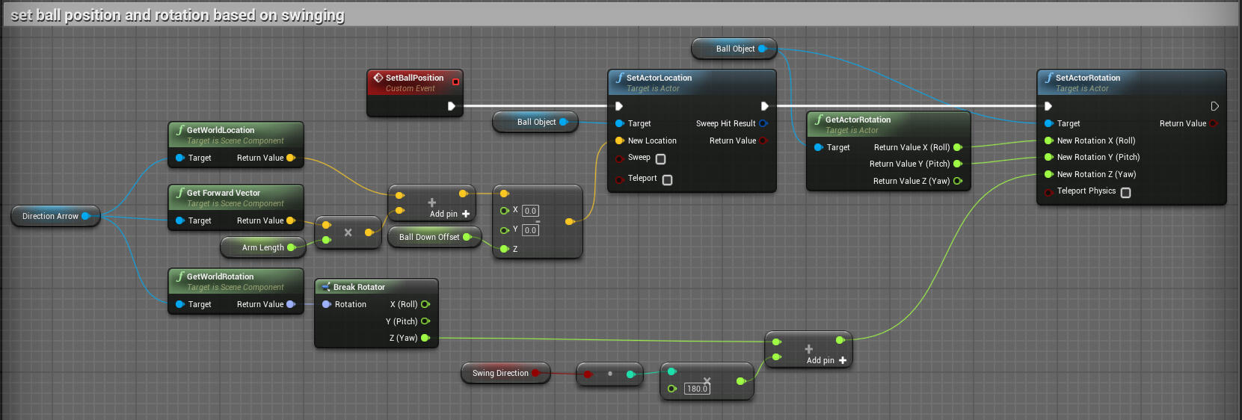Image resolution: width=1242 pixels, height=420 pixels.
Task: Click the SetActorLocation function icon
Action: point(620,78)
